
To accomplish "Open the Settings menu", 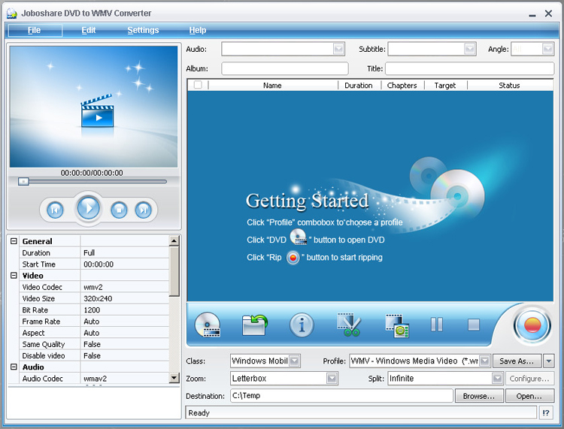I will 143,30.
